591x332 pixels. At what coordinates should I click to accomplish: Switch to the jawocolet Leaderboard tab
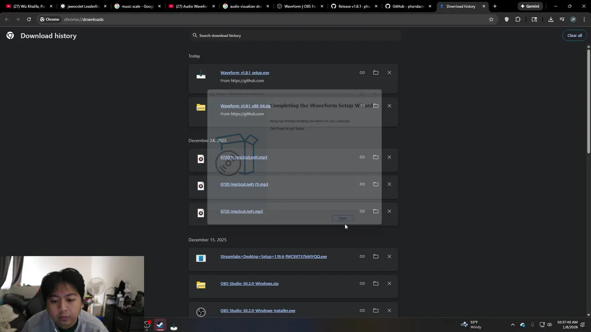[83, 6]
